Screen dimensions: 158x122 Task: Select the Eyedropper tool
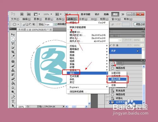[13, 56]
